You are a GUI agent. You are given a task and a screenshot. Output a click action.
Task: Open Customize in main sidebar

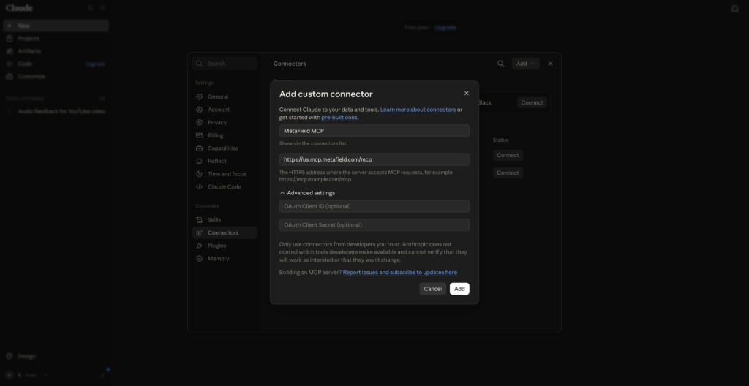tap(56, 77)
